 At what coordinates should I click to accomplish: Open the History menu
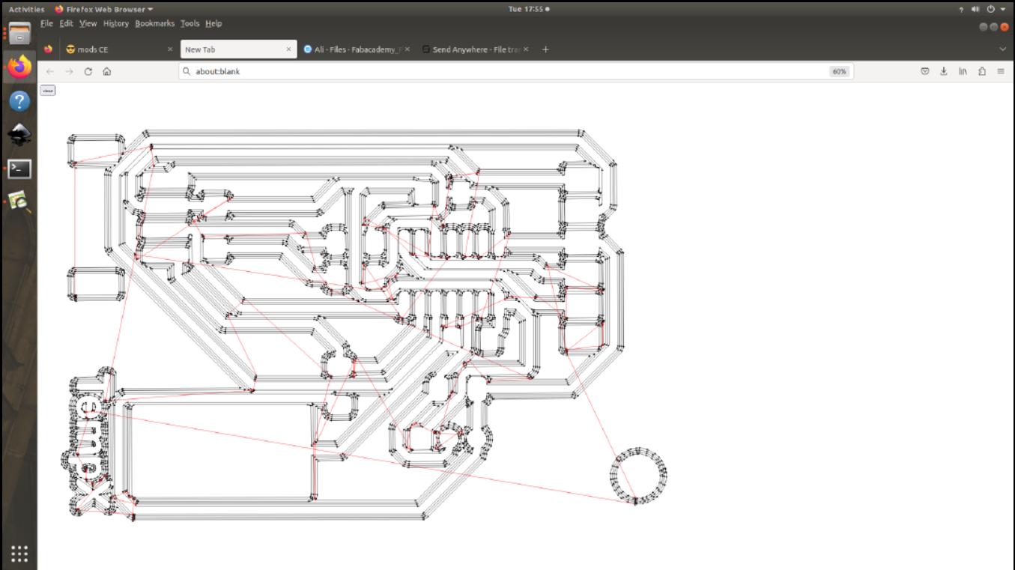pos(116,23)
